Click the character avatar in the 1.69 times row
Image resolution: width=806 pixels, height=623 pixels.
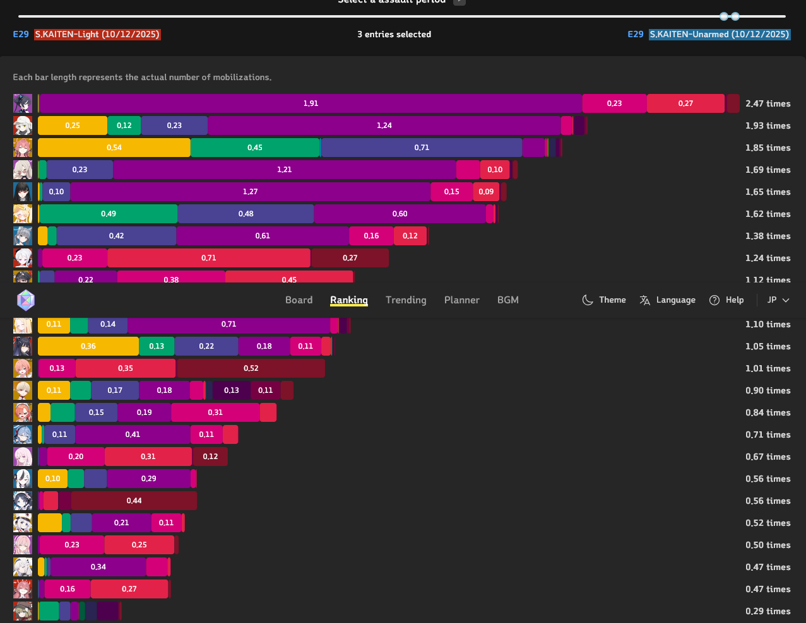pyautogui.click(x=23, y=170)
